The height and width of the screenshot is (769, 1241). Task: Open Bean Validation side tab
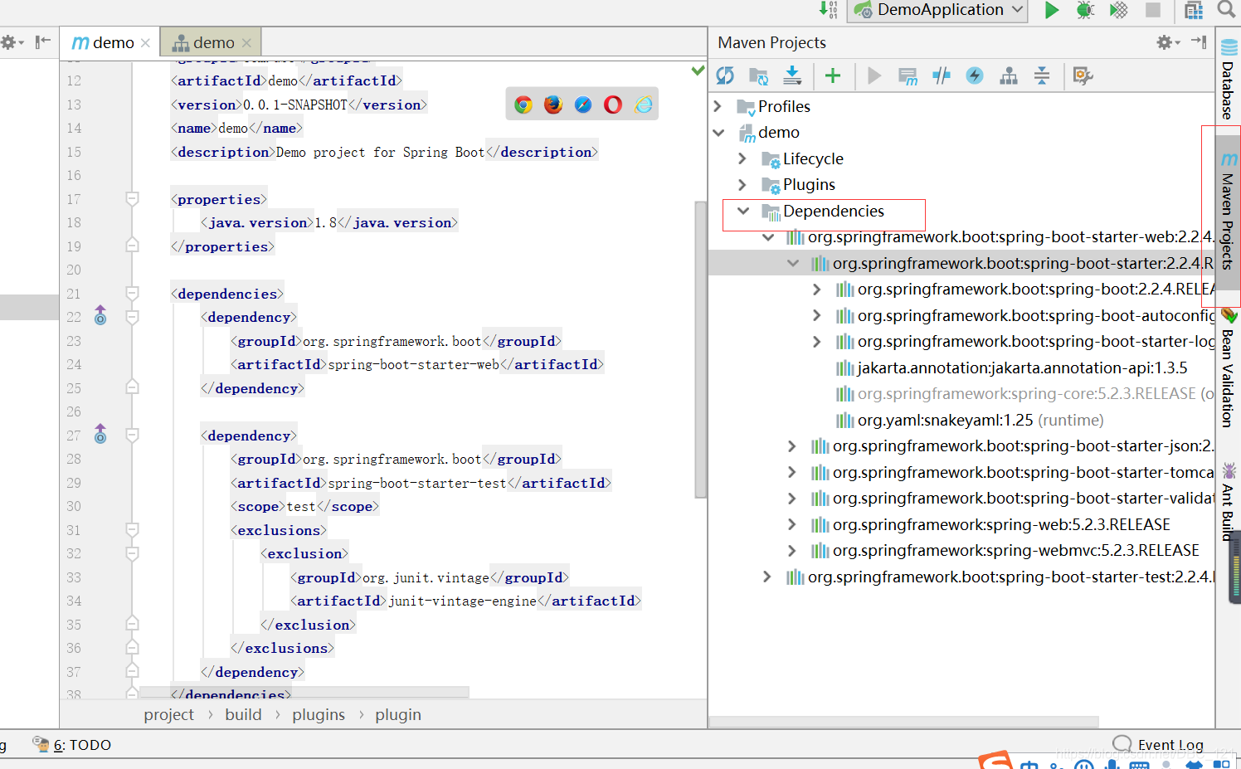point(1229,369)
